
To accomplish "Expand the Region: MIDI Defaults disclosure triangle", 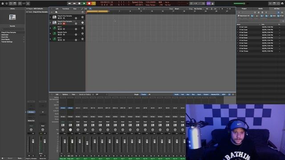I will (x=27, y=9).
